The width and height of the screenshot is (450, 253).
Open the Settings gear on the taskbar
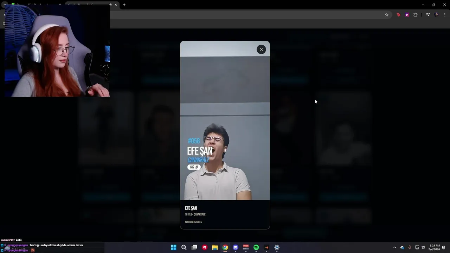point(277,247)
